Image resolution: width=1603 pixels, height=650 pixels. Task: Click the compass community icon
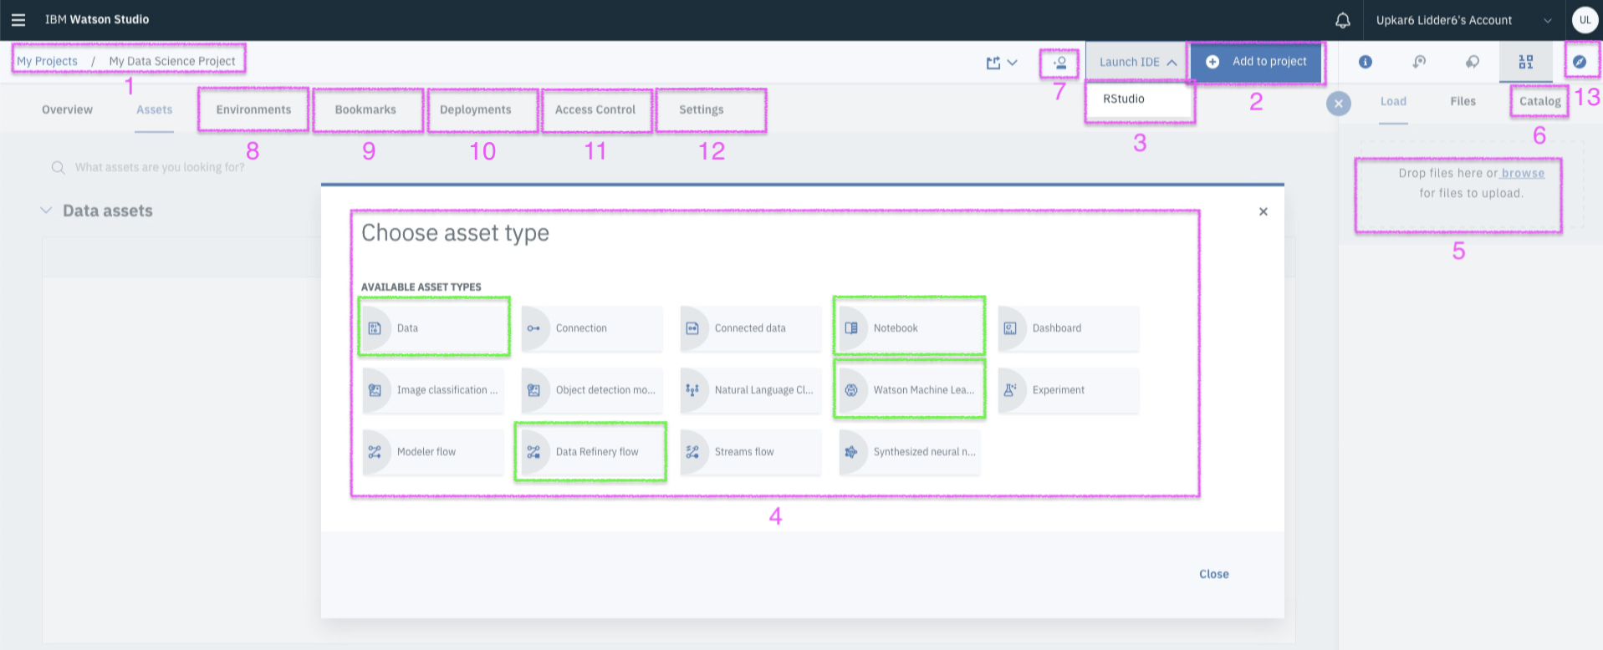pyautogui.click(x=1580, y=62)
